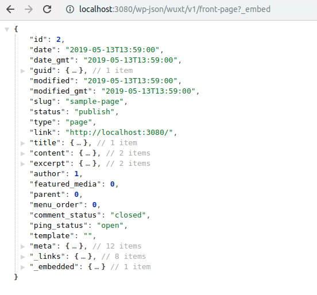317x295 pixels.
Task: Click the "featured_media" key
Action: click(x=65, y=184)
